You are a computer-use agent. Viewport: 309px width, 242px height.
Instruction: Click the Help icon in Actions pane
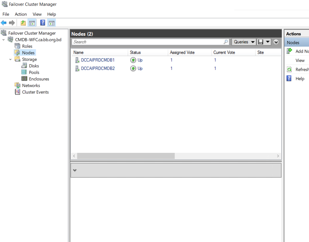pyautogui.click(x=289, y=79)
